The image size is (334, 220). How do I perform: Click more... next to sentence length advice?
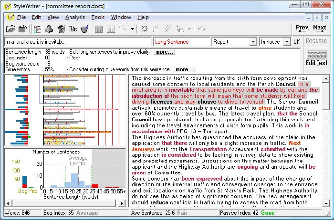click(164, 52)
